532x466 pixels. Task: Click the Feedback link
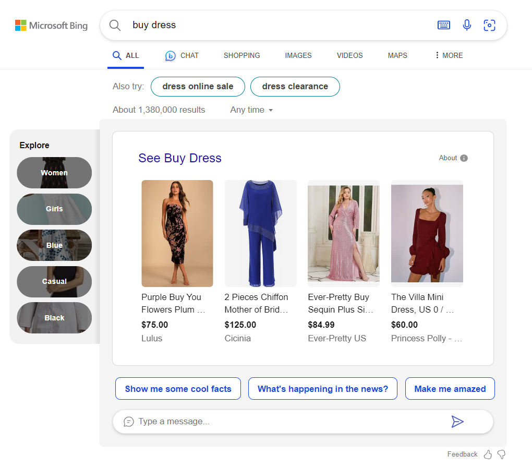pyautogui.click(x=462, y=455)
